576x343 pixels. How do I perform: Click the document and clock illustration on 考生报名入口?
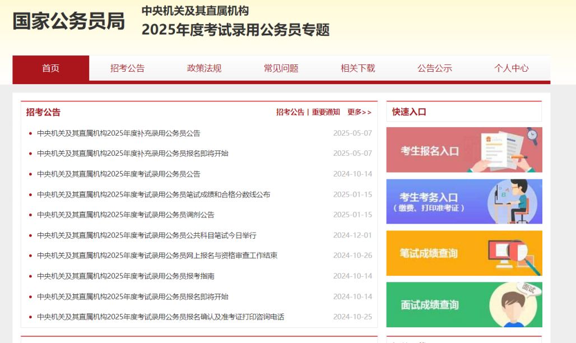click(x=503, y=150)
